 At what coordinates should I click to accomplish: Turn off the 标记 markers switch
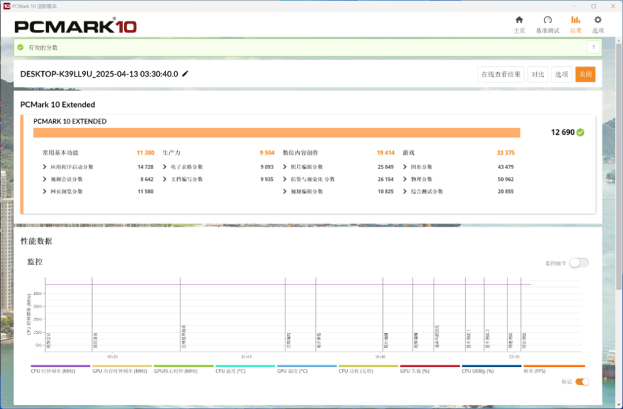pos(582,382)
